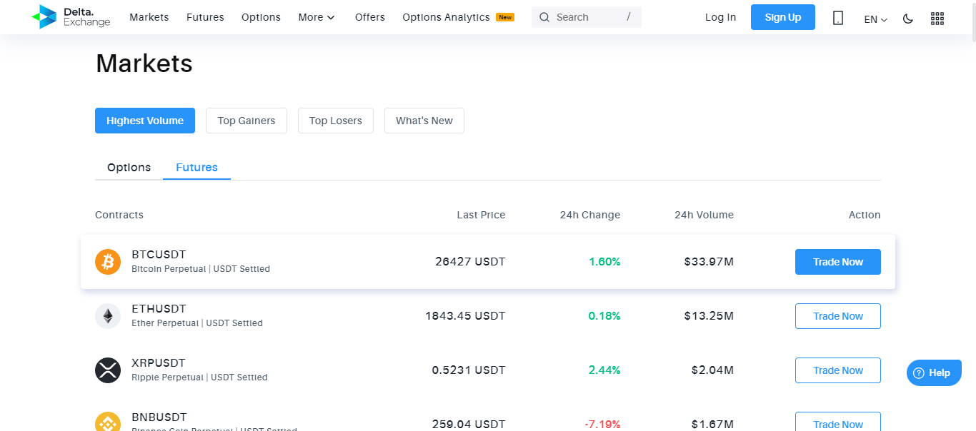The image size is (976, 431).
Task: Click the search magnifier icon
Action: (x=544, y=17)
